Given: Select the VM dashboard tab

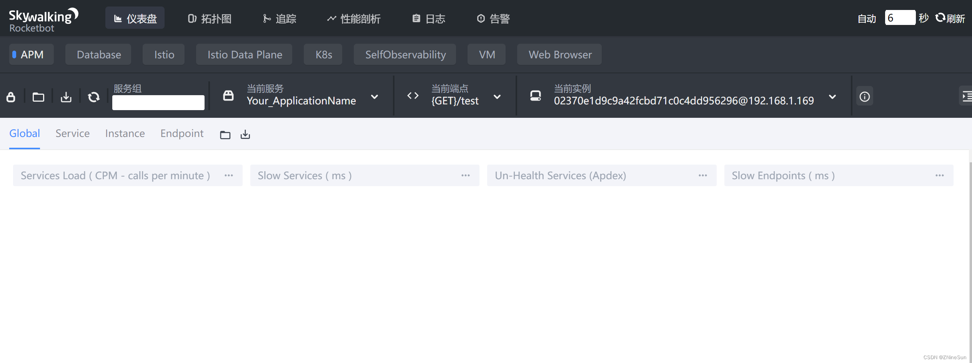Looking at the screenshot, I should point(486,54).
